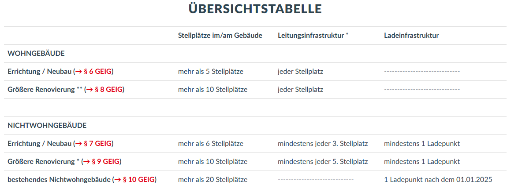
Task: Click the 'mehr als 6 Stellplätze' cell
Action: (x=210, y=144)
